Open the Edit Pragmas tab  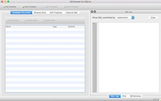[x=56, y=13]
